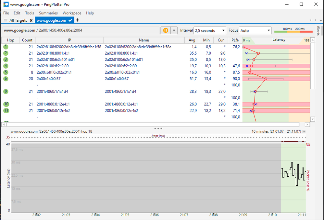The height and width of the screenshot is (220, 324).
Task: Open the Interval dropdown showing 2,5 seconds
Action: 210,30
